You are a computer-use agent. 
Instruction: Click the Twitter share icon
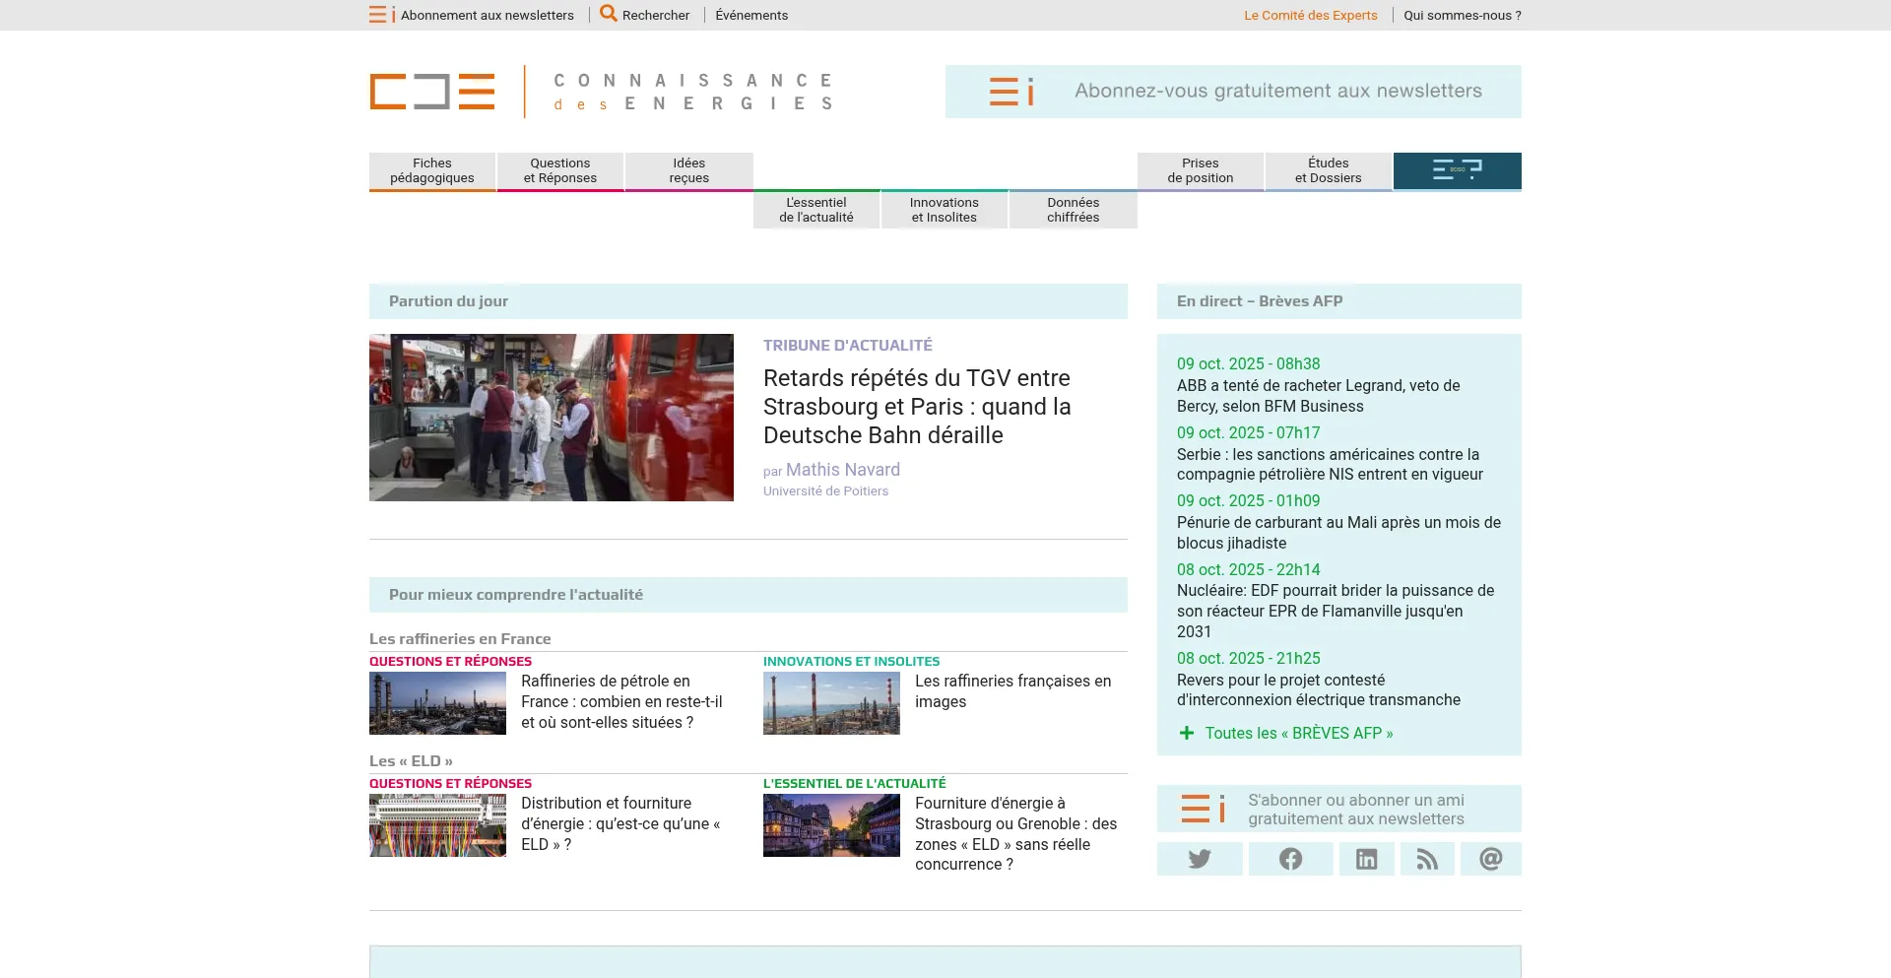click(1199, 859)
